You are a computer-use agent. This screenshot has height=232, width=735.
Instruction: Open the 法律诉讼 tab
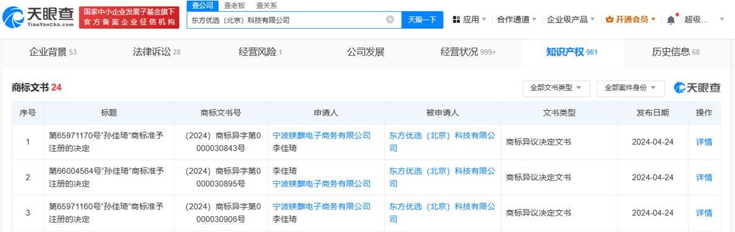156,52
